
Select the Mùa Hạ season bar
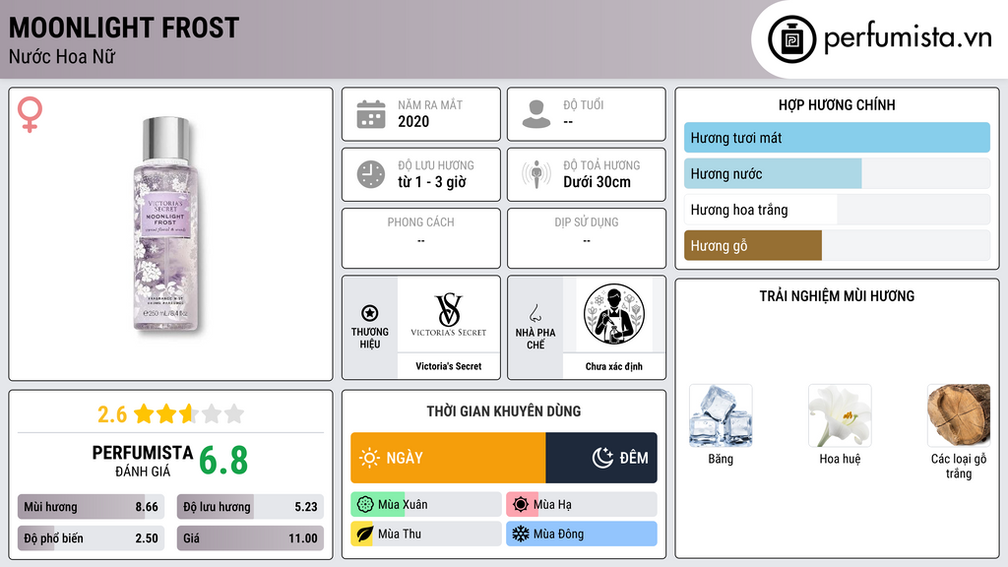(582, 505)
